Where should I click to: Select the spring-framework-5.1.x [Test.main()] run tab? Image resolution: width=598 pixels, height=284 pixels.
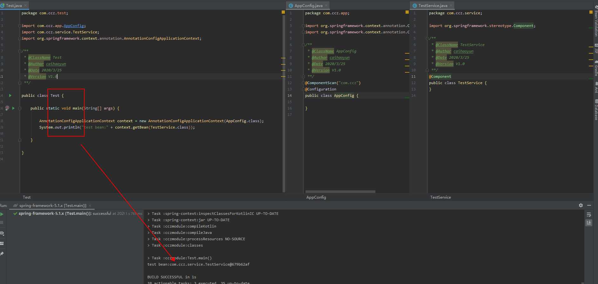[x=52, y=205]
